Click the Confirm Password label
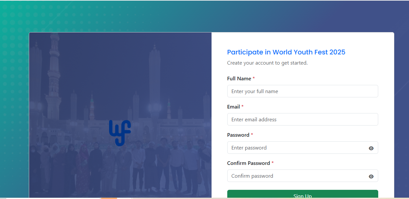 [x=249, y=163]
